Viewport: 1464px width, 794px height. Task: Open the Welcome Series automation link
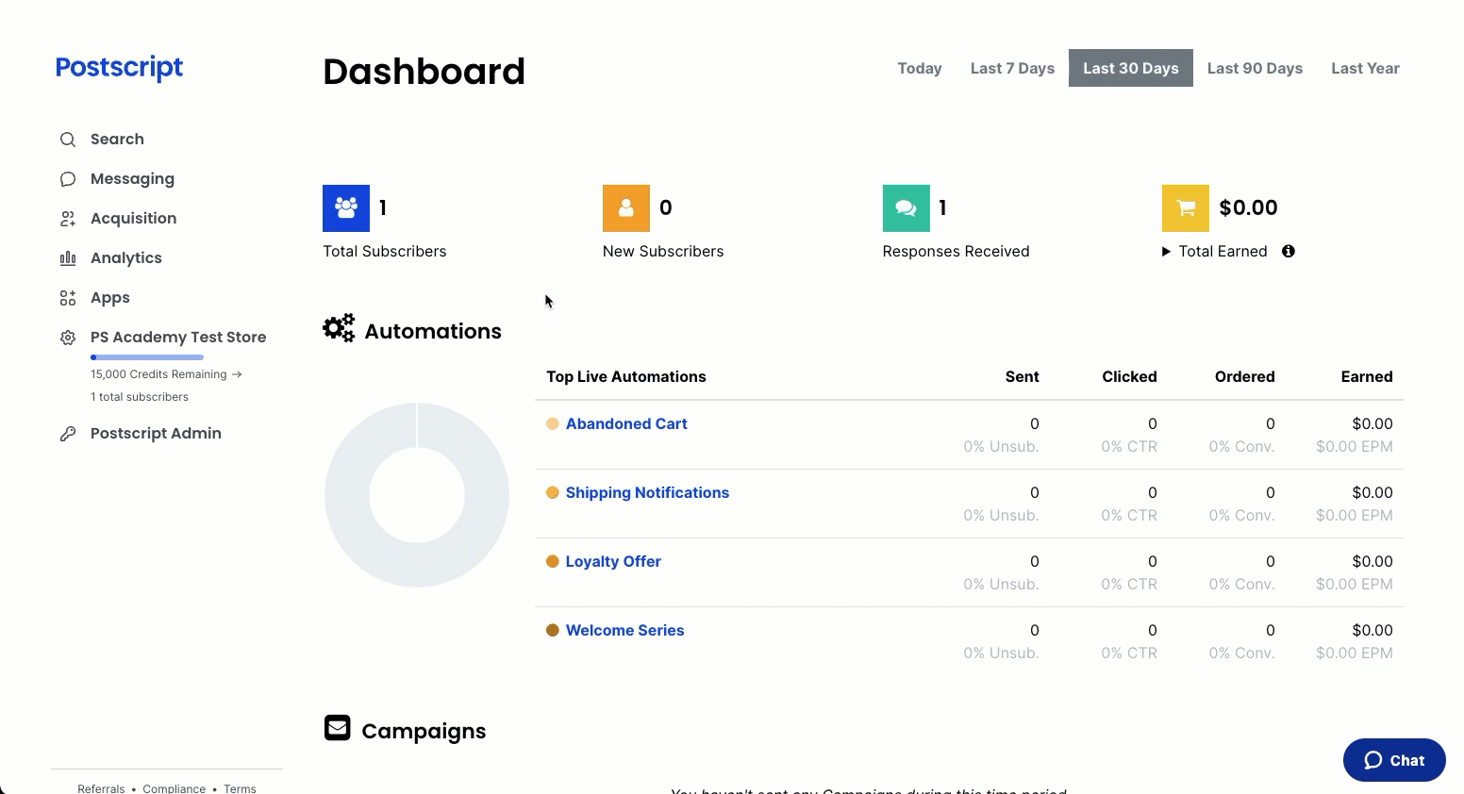(x=624, y=631)
